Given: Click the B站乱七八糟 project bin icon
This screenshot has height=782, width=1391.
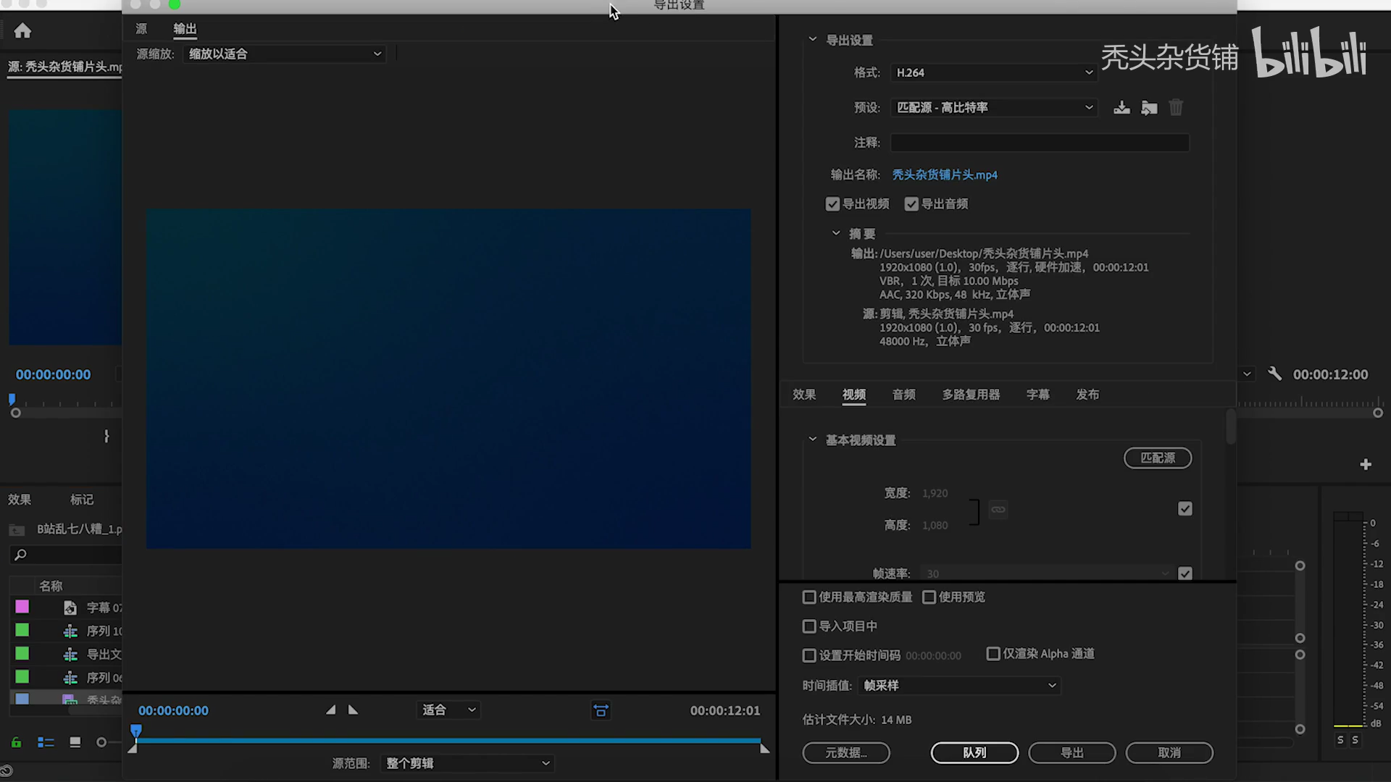Looking at the screenshot, I should click(17, 529).
